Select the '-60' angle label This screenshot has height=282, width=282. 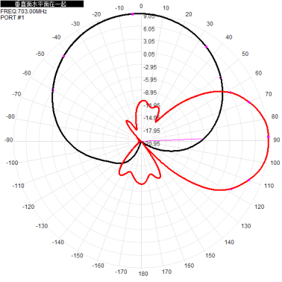pos(27,73)
